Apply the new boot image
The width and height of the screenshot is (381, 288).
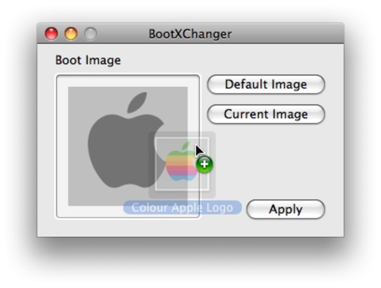[x=285, y=209]
